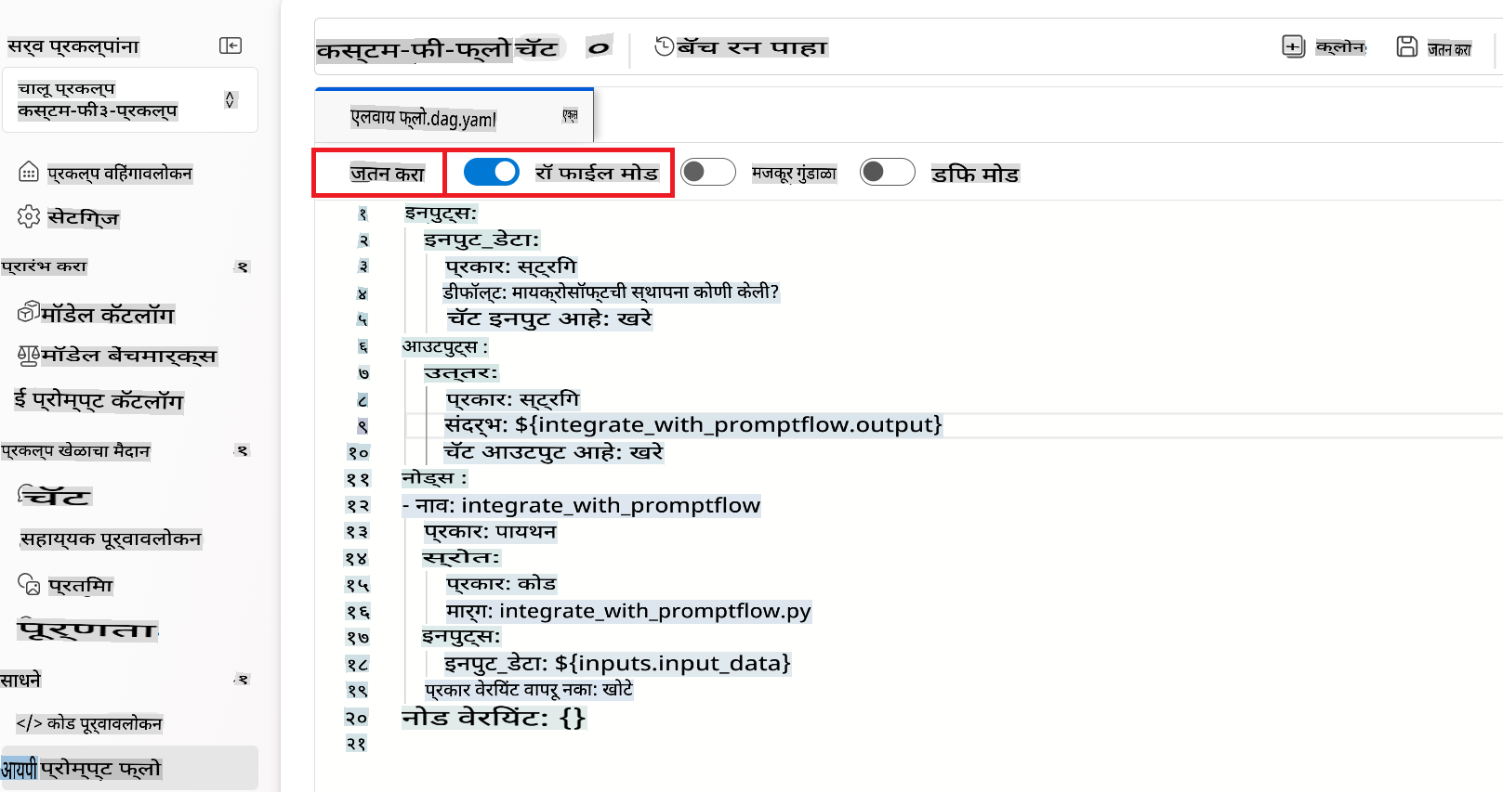Click line 3 प्रकार: स्ट्रिंग text
Image resolution: width=1503 pixels, height=792 pixels.
point(511,267)
